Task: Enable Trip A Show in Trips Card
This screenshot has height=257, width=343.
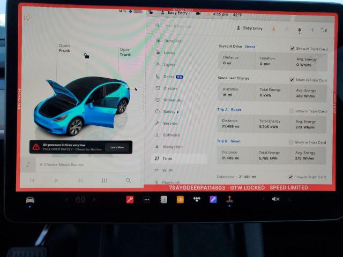Action: point(292,111)
